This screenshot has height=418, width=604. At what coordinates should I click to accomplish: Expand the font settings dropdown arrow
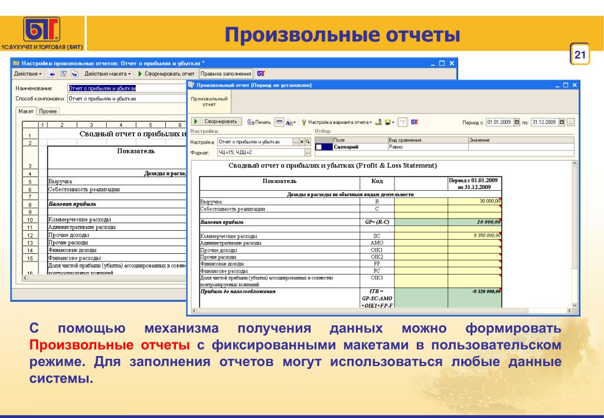point(295,123)
